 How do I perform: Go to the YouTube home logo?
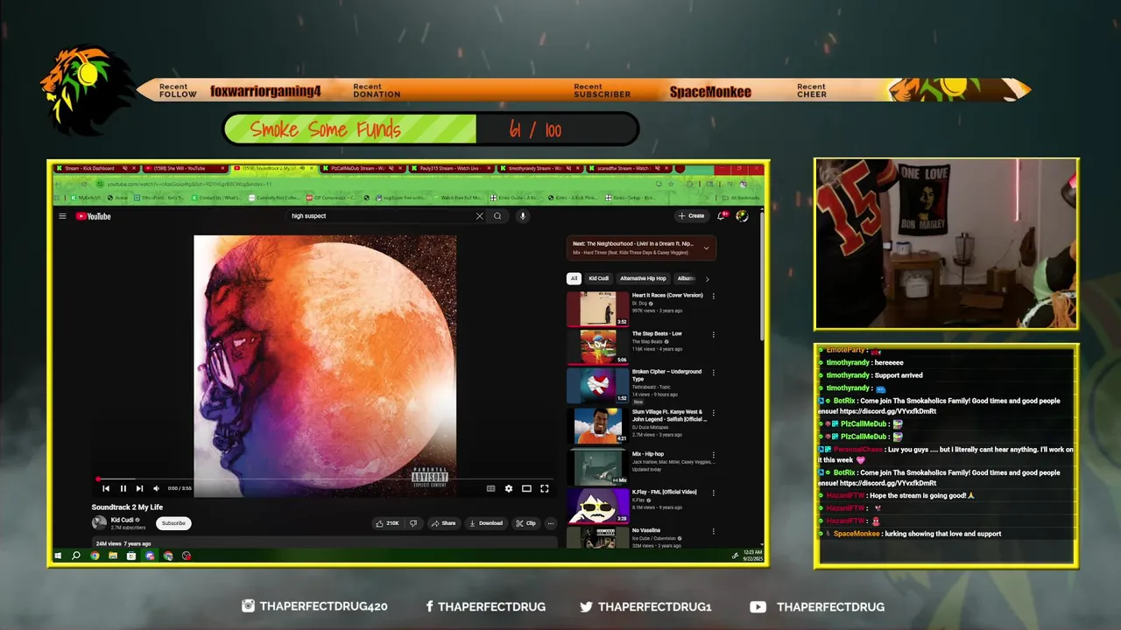pos(93,216)
